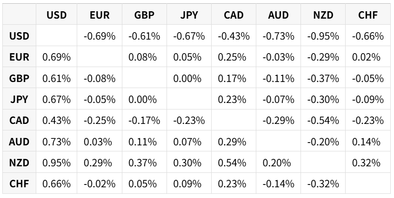Click the NZD row label
This screenshot has height=198, width=394.
[20, 163]
